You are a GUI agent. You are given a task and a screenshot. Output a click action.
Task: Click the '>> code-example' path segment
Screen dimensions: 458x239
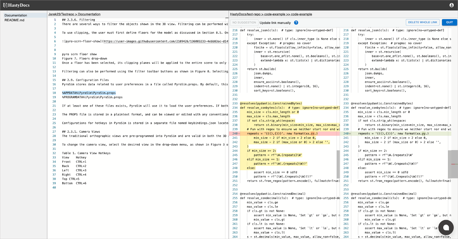point(299,14)
